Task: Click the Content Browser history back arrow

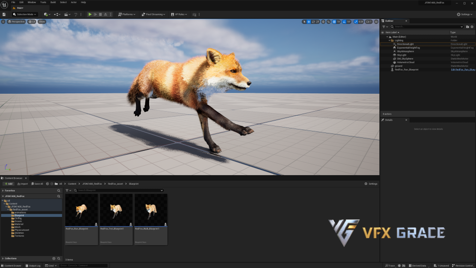Action: click(48, 184)
